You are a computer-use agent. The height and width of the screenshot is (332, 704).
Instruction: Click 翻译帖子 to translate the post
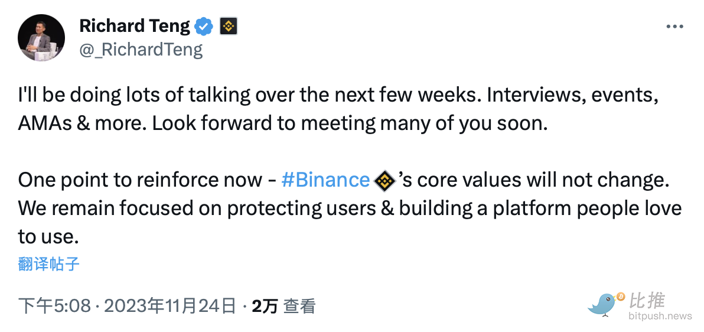pos(48,263)
